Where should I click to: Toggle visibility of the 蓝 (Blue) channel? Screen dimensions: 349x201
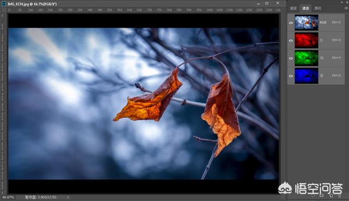291,76
